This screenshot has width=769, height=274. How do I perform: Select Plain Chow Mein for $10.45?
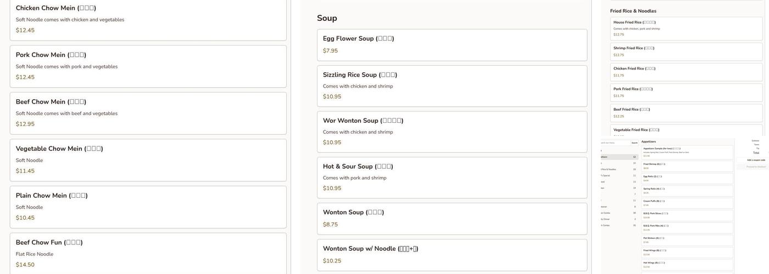[148, 207]
